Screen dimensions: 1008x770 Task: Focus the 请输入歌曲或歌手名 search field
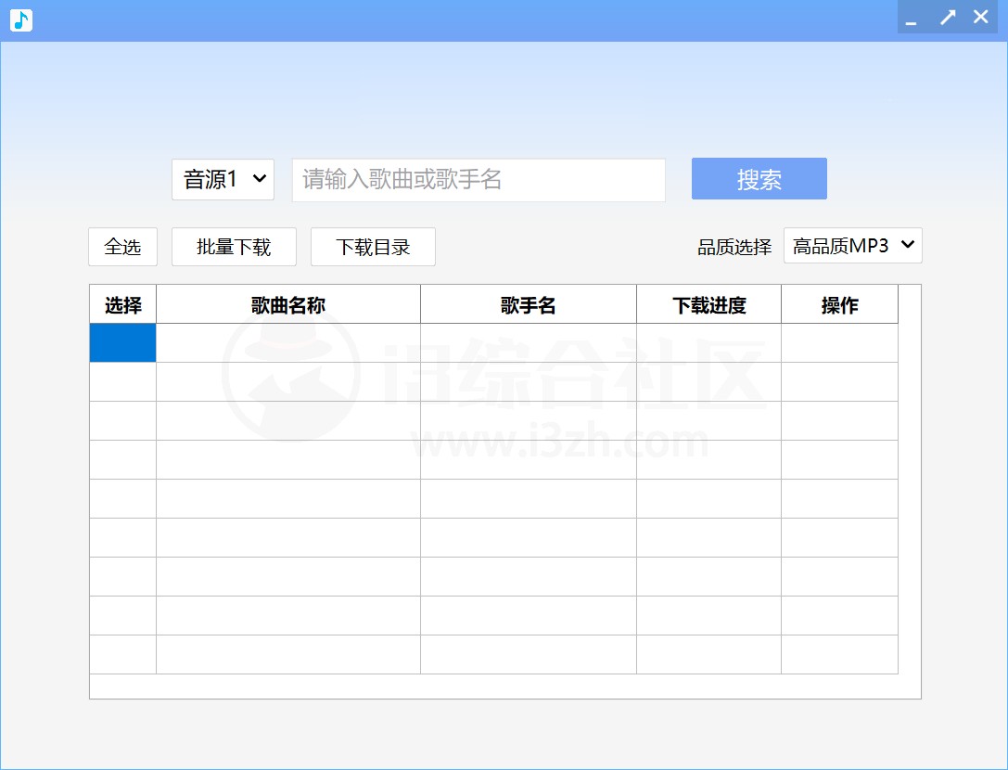478,180
